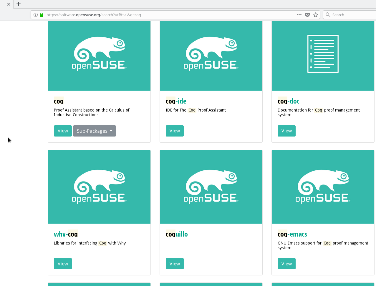Open page actions three-dot menu
This screenshot has height=286, width=376.
click(x=299, y=15)
